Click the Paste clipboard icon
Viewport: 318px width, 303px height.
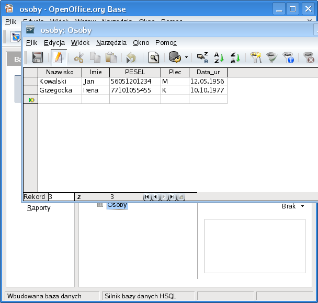pos(111,57)
